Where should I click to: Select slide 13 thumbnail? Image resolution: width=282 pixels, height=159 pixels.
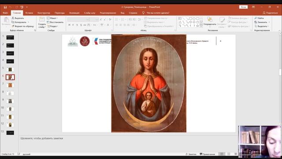(10, 133)
